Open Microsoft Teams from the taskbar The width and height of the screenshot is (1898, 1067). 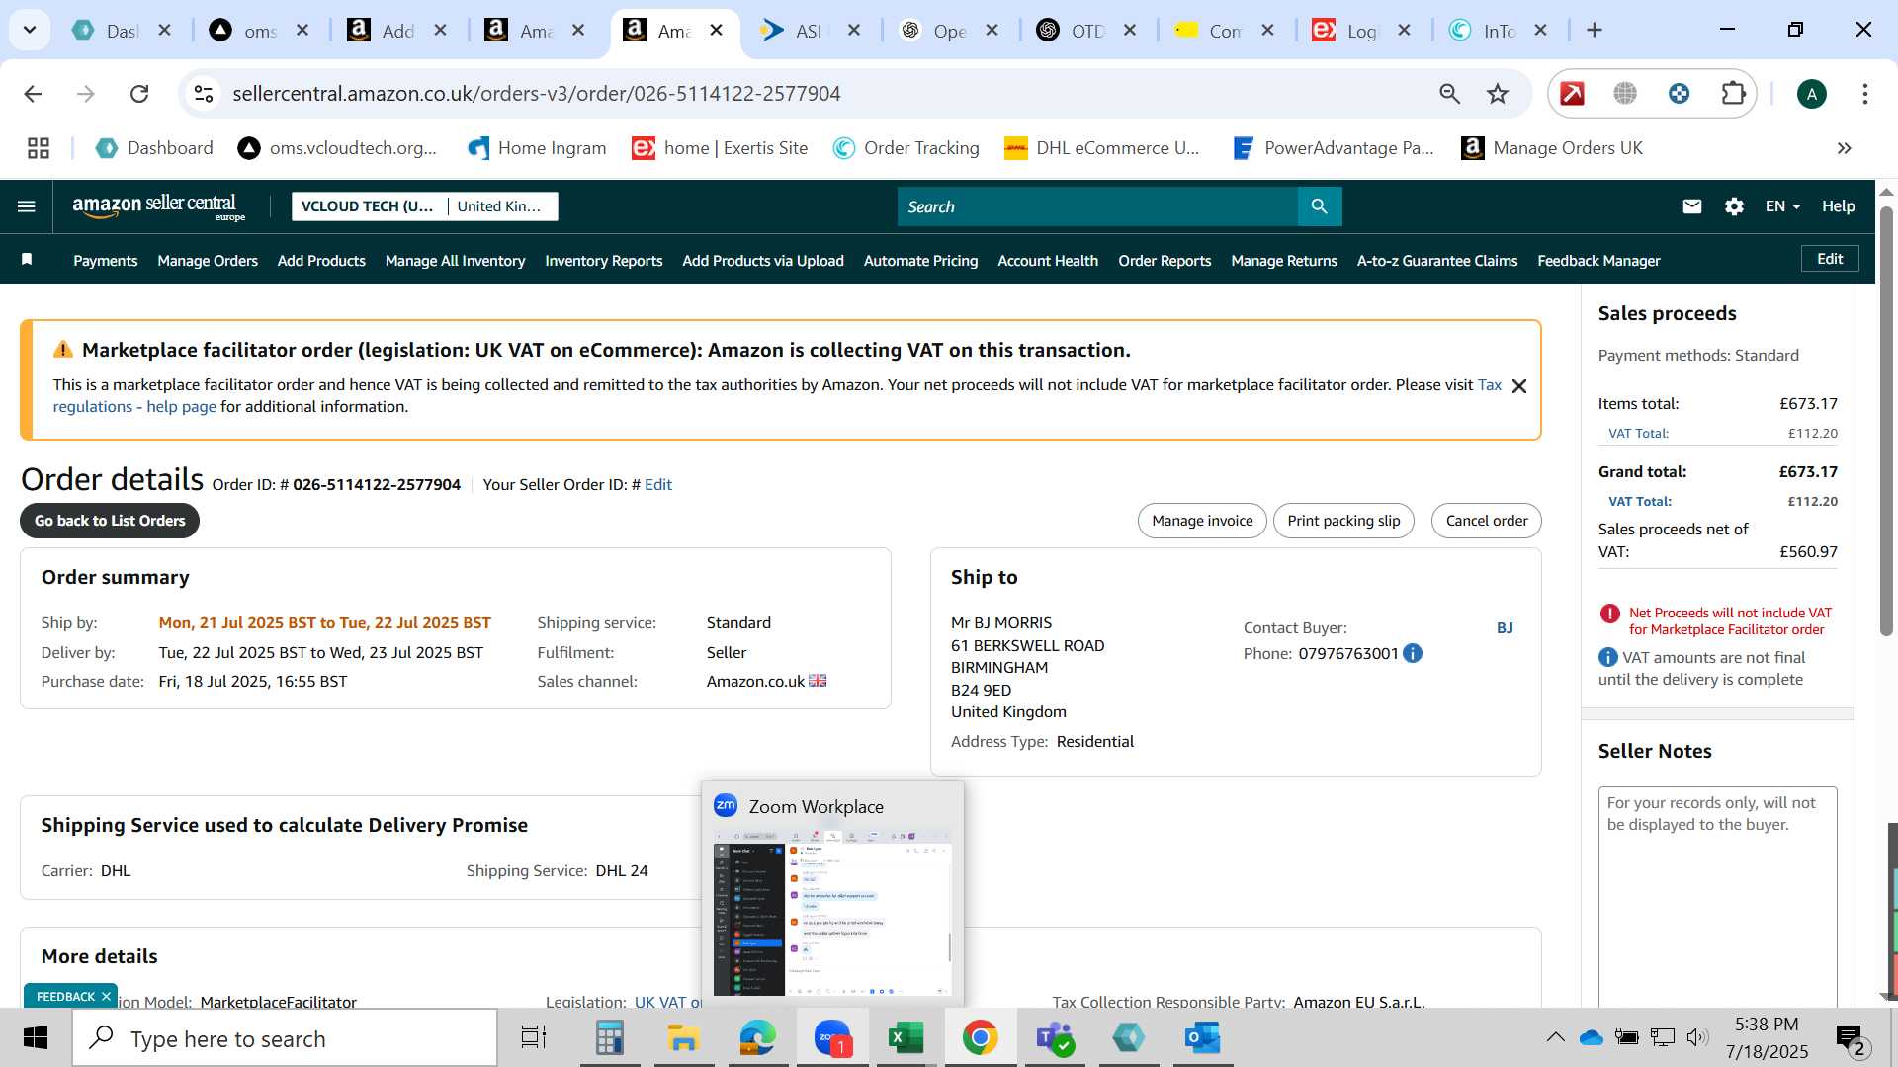click(1054, 1038)
